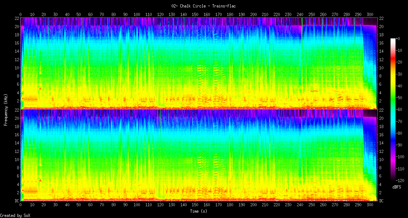Viewport: 408px width, 218px height.
Task: Click the 'dBFS' label under the color scale
Action: pyautogui.click(x=397, y=187)
